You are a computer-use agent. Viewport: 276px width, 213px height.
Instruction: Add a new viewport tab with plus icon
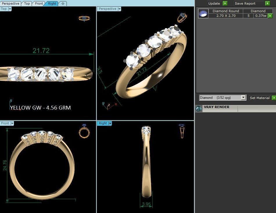[63, 3]
